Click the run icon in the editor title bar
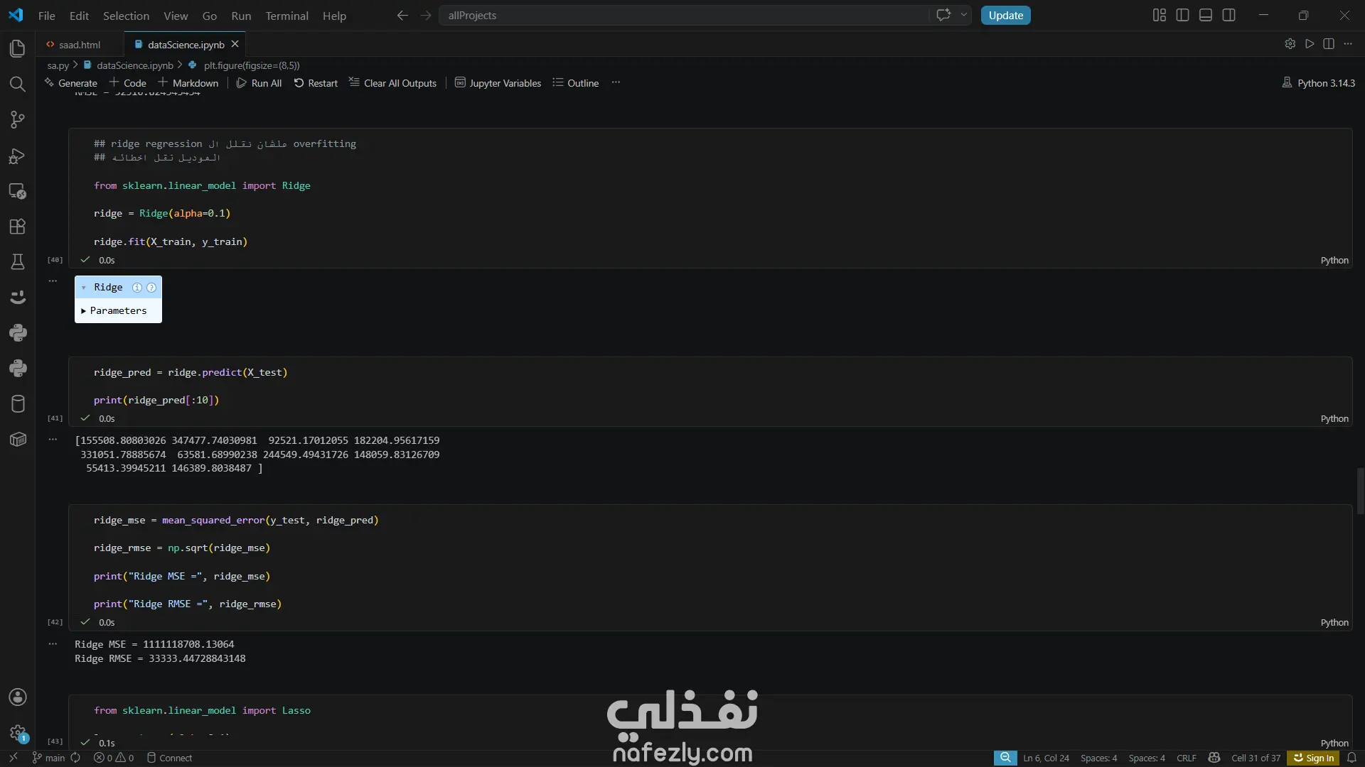Screen dimensions: 1365x767 tap(1310, 44)
